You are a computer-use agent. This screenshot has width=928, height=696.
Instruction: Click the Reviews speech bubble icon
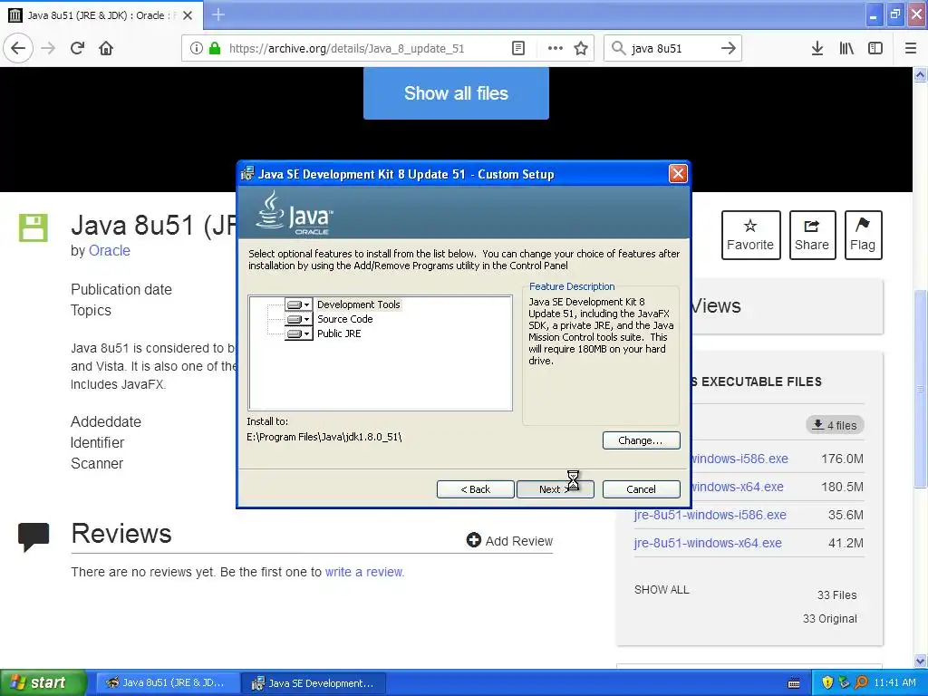pyautogui.click(x=34, y=536)
